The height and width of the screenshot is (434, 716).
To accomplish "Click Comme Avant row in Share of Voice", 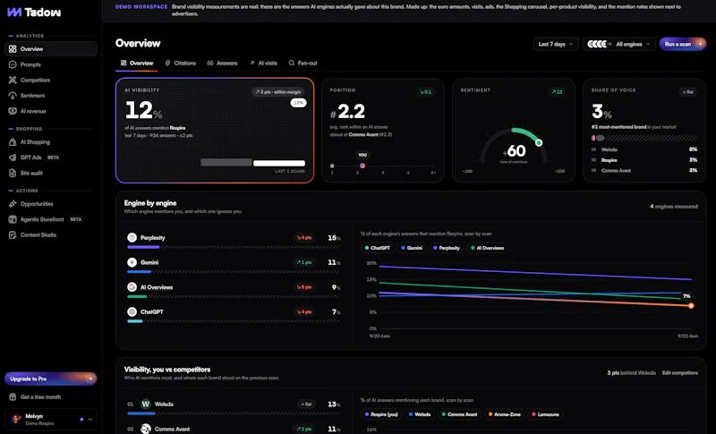I will point(644,171).
